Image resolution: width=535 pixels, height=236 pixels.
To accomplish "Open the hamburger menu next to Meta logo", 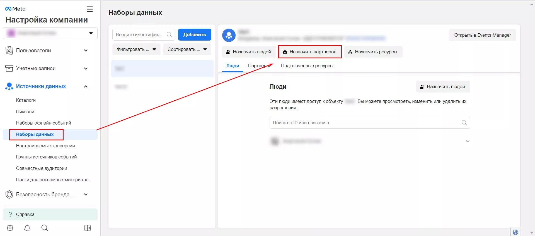I will 89,9.
